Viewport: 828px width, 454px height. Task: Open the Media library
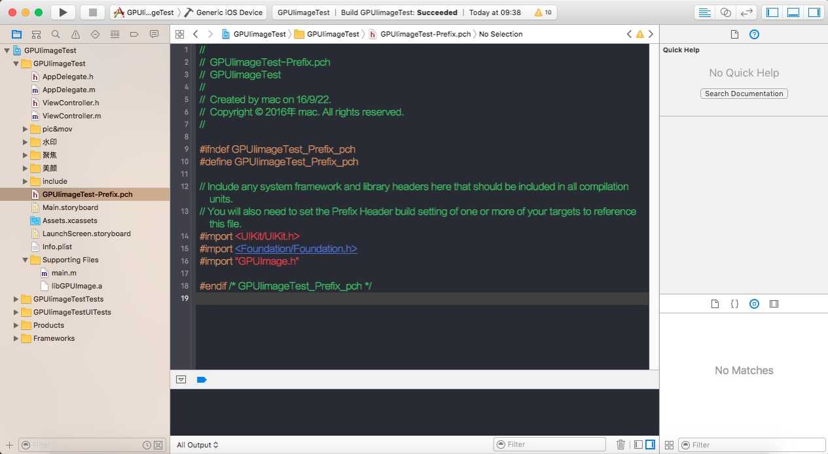pos(774,304)
